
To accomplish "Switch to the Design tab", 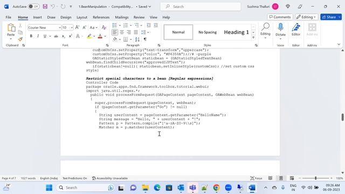I will coord(66,17).
